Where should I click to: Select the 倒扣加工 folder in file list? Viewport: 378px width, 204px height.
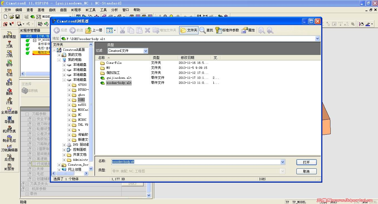tap(113, 73)
